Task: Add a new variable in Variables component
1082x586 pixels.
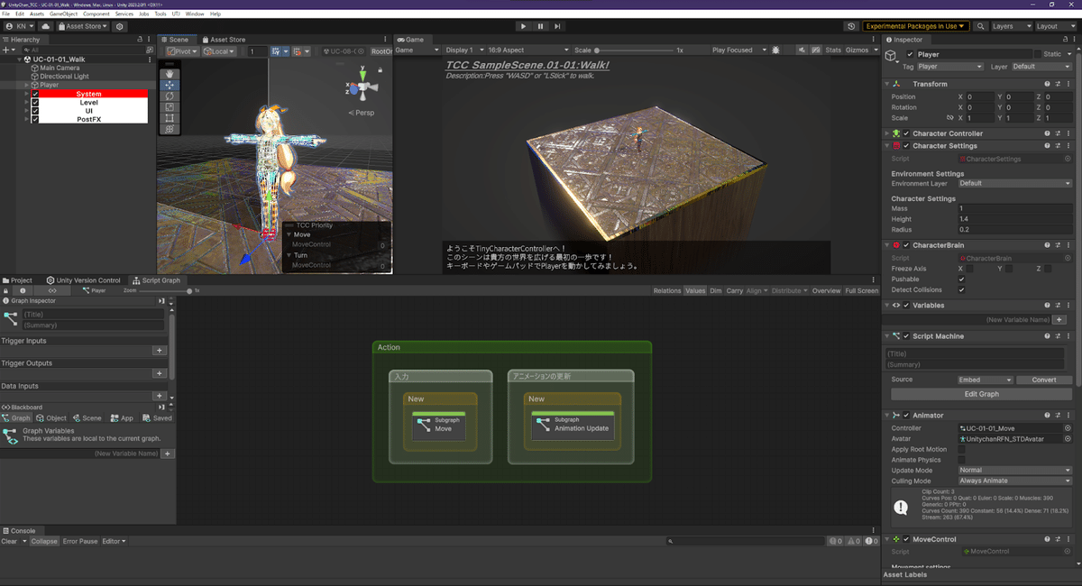Action: pos(1060,320)
